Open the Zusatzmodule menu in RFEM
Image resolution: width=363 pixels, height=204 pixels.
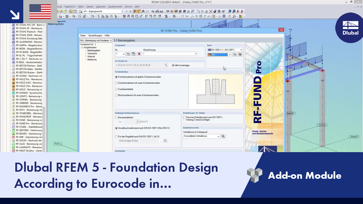click(x=115, y=7)
